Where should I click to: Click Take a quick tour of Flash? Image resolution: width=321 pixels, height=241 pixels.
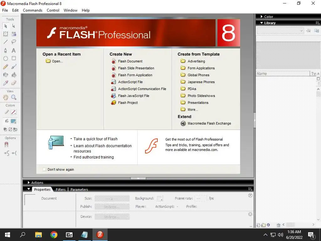tap(95, 139)
